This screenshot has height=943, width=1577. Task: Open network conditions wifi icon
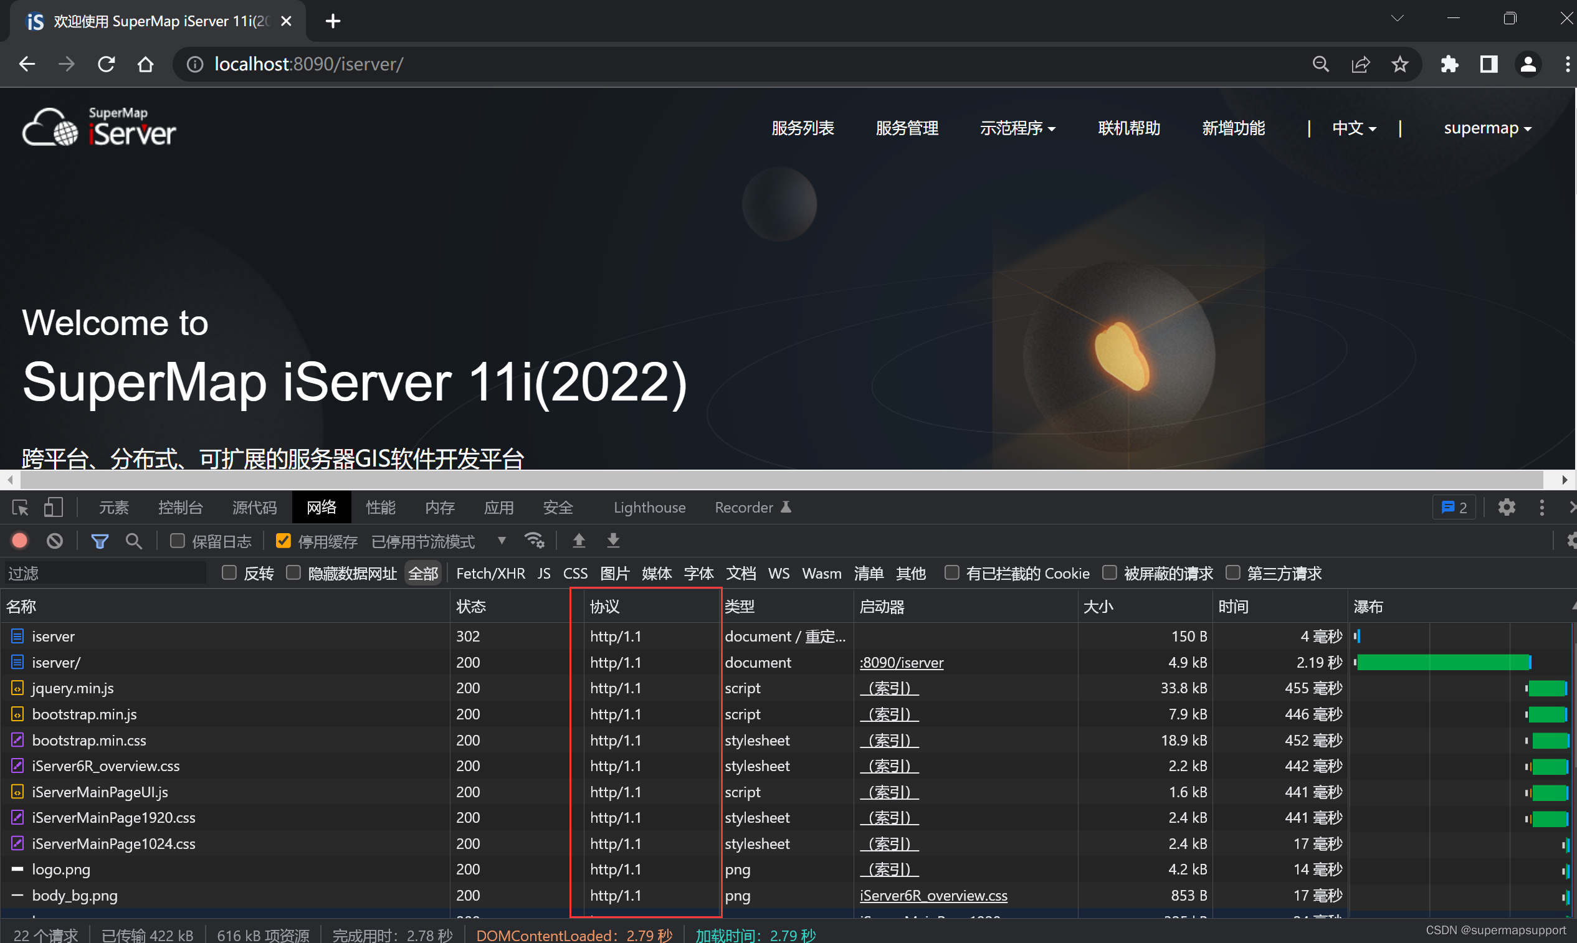[535, 541]
